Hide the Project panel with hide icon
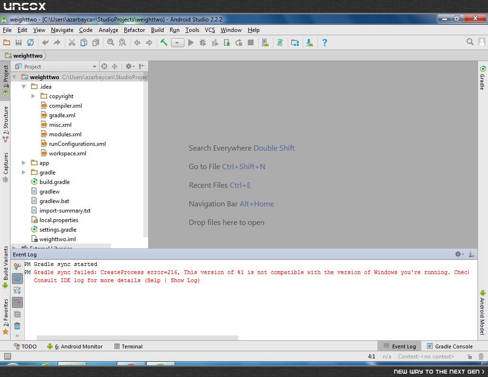This screenshot has height=377, width=488. click(x=142, y=66)
